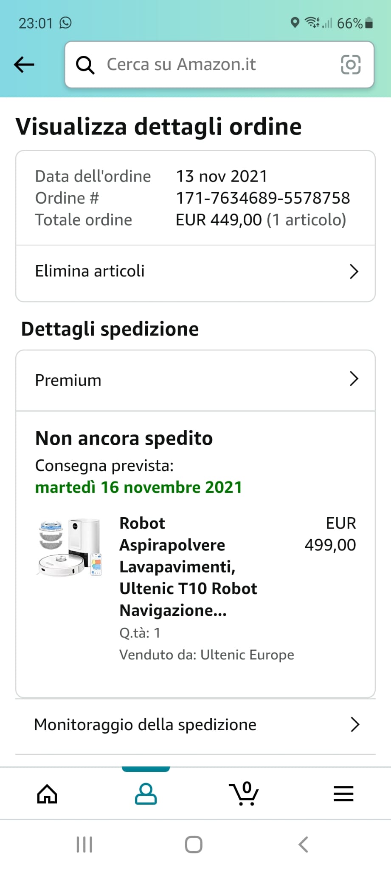Tap the search magnifier icon
The image size is (391, 871).
85,65
